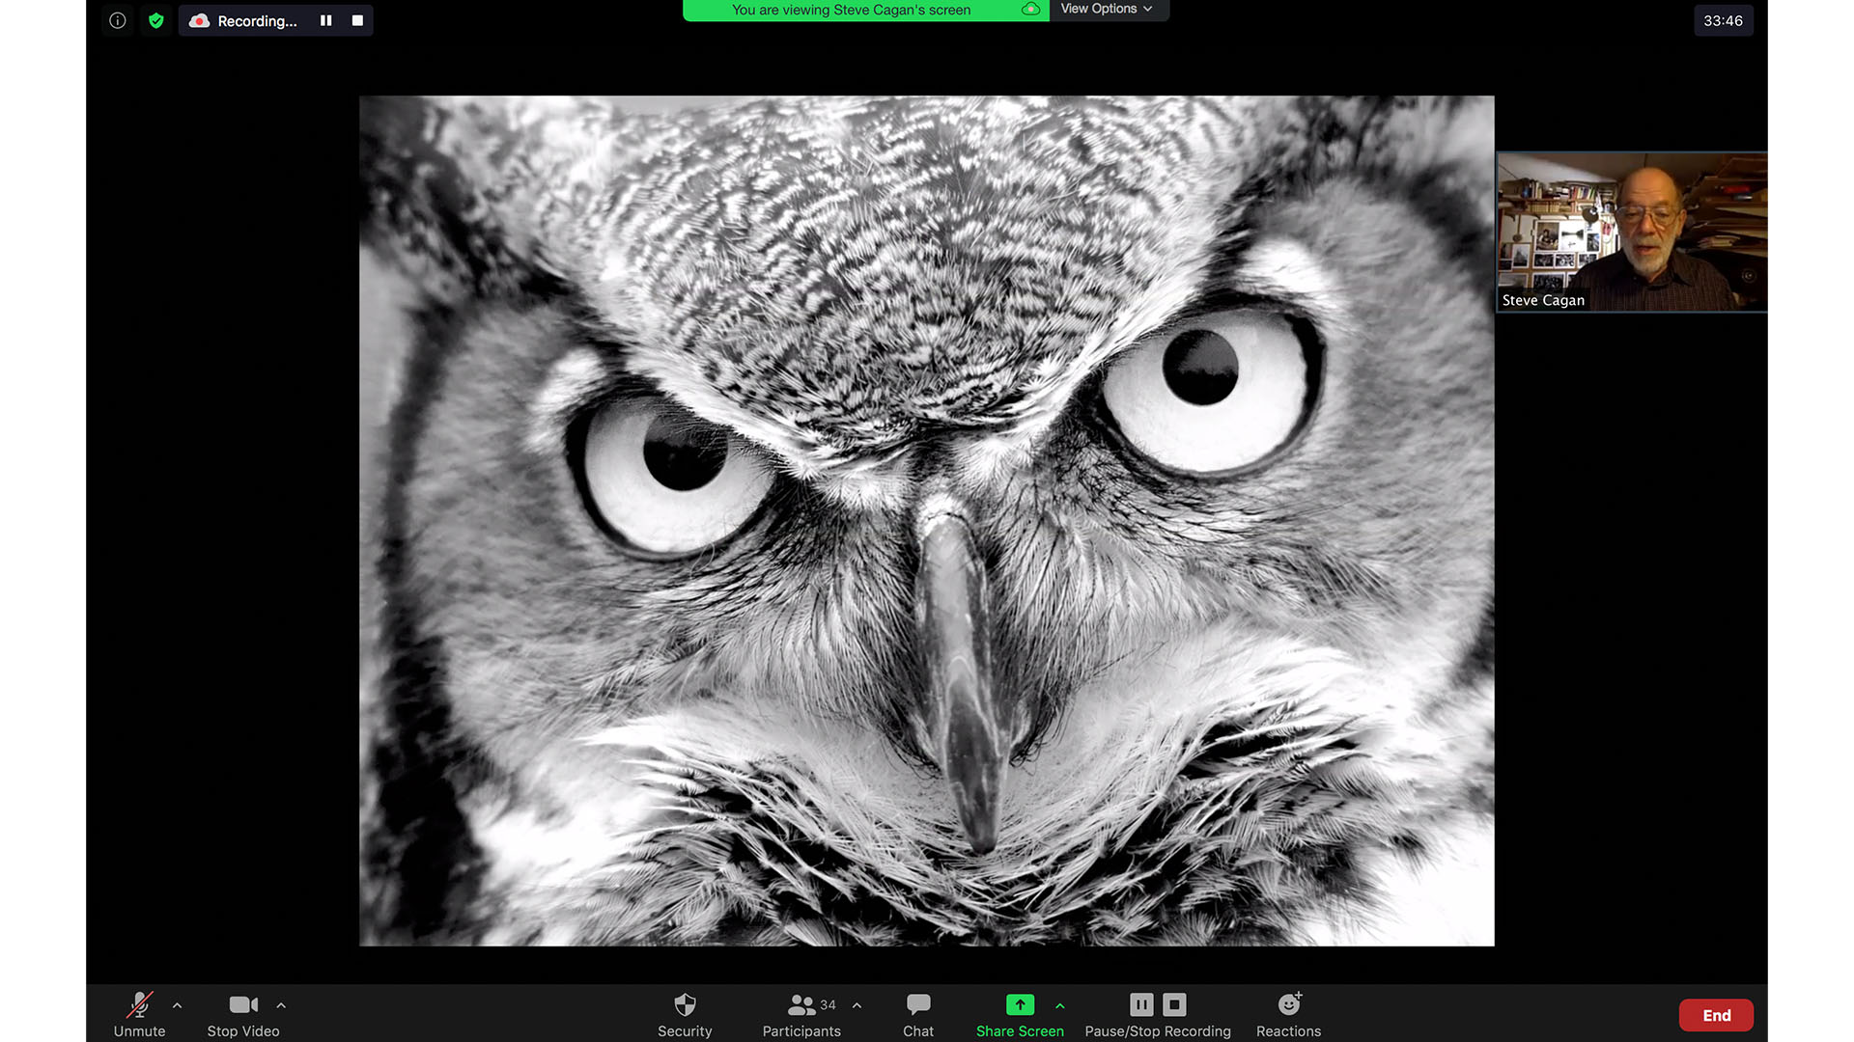Image resolution: width=1854 pixels, height=1042 pixels.
Task: Select Steve Cagan's video thumbnail
Action: click(1632, 232)
